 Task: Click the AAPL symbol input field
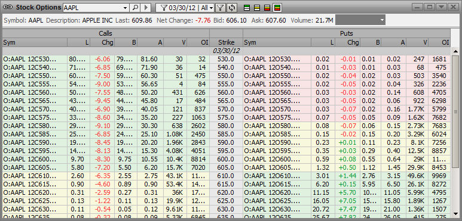(93, 8)
